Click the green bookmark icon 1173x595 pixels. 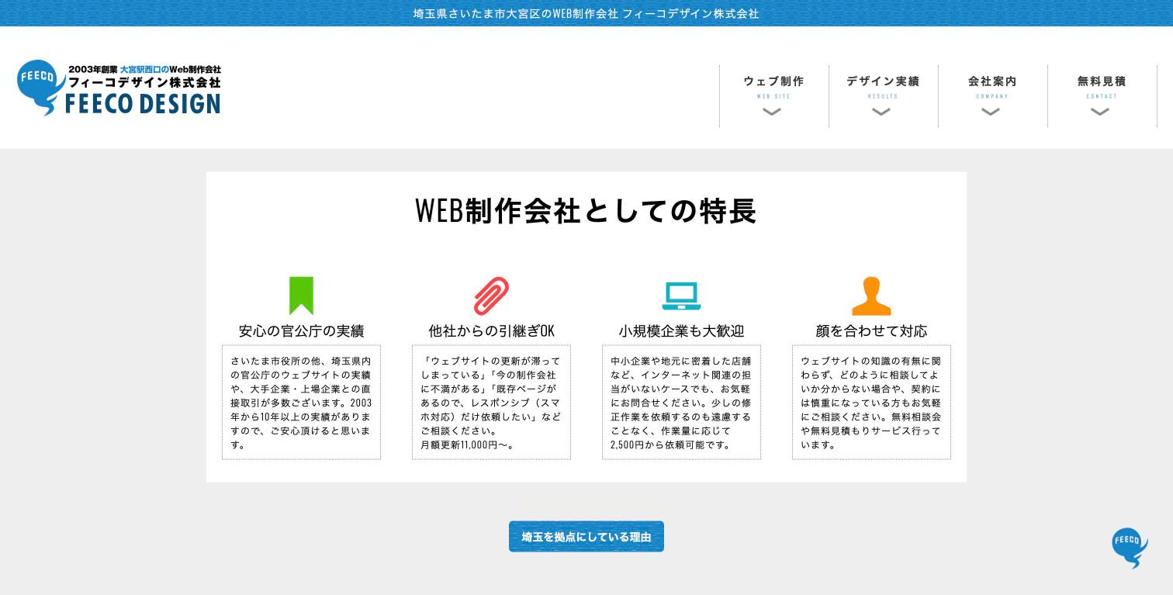(x=301, y=296)
